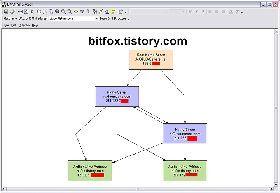This screenshot has height=193, width=280.
Task: Click the properties window icon
Action: [x=121, y=12]
